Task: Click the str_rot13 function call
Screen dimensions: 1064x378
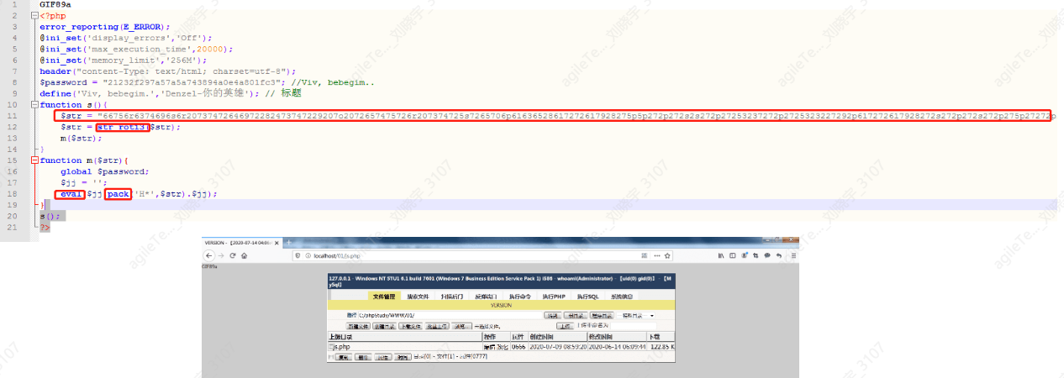Action: (123, 127)
